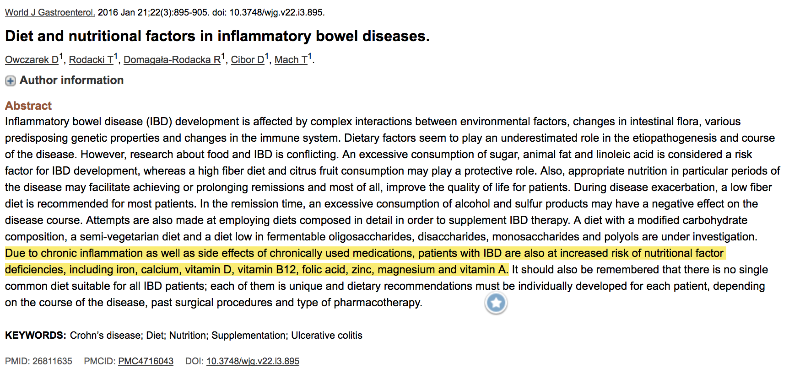Viewport: 789px width, 373px height.
Task: Click the article title heading
Action: 217,36
